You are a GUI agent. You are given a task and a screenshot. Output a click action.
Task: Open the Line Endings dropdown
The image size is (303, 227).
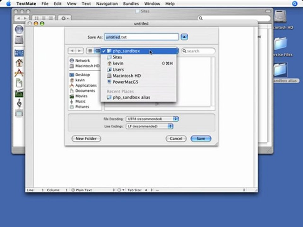(149, 126)
